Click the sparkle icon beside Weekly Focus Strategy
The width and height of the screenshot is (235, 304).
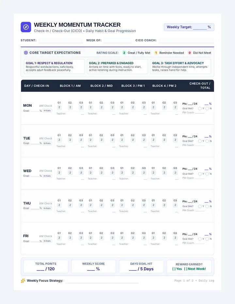[x=23, y=281]
